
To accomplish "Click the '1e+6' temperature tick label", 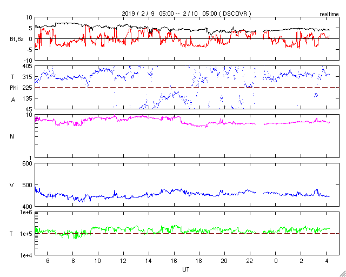I will [26, 212].
